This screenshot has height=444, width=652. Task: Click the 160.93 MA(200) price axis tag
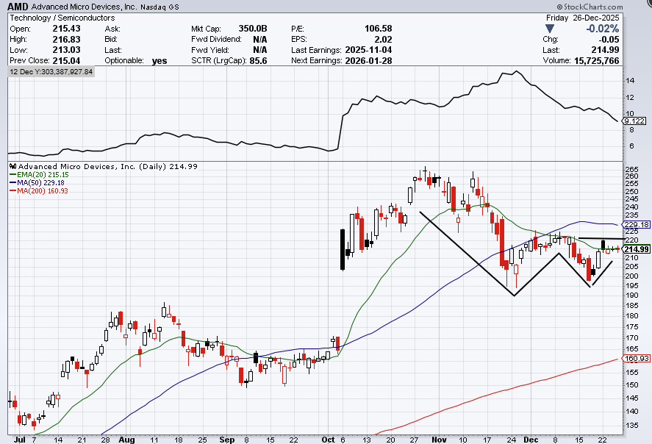637,358
